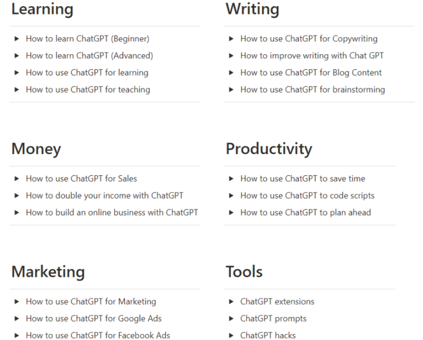This screenshot has height=340, width=423.
Task: Open the toggle arrow for 'ChatGPT for Sales'
Action: point(17,179)
